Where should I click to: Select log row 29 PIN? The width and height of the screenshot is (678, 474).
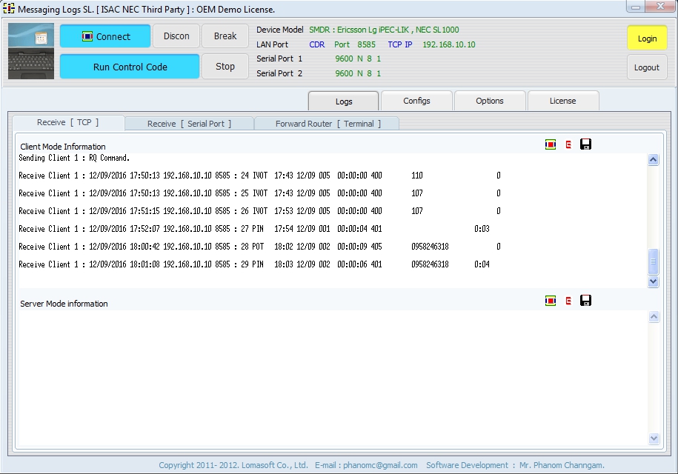pos(254,264)
